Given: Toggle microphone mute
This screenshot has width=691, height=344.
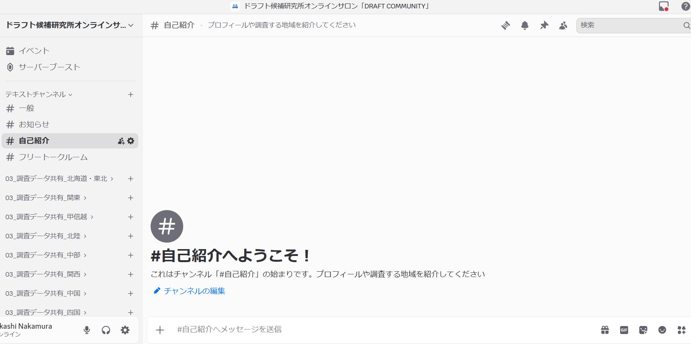Looking at the screenshot, I should [x=87, y=330].
